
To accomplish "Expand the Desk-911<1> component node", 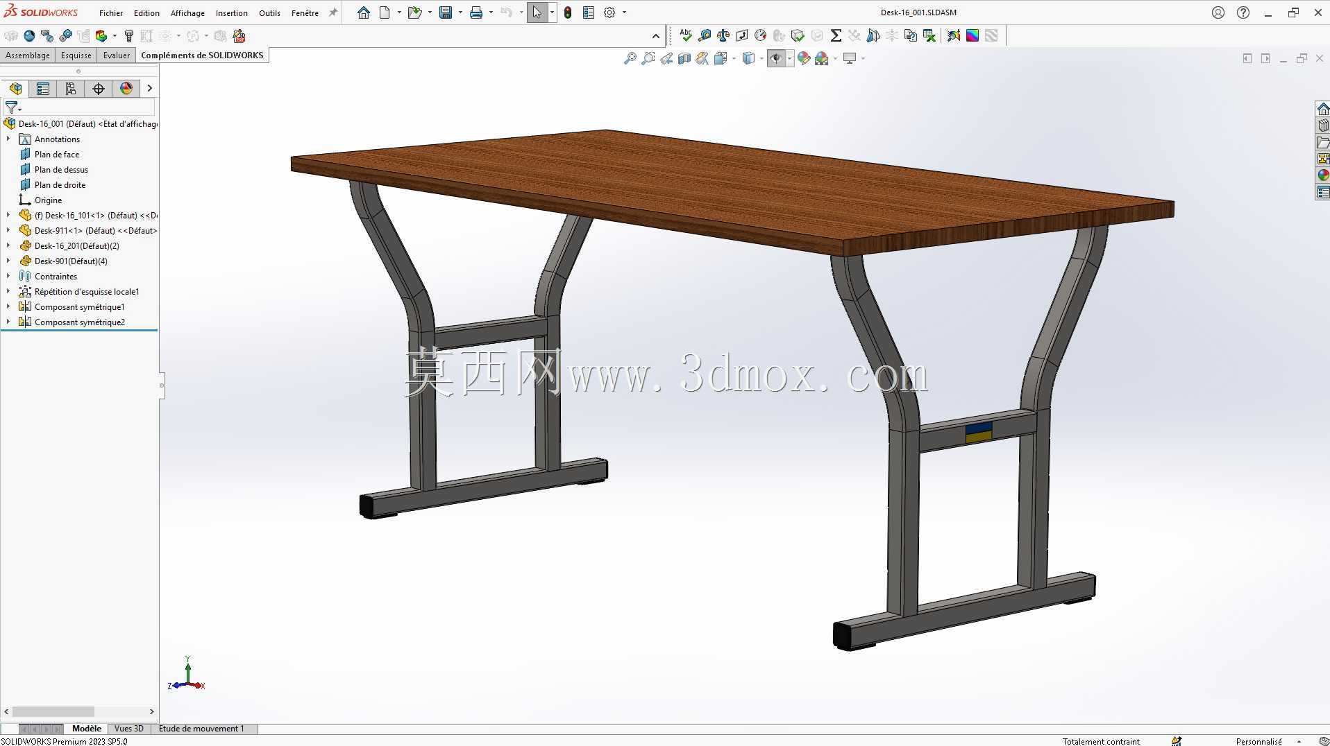I will click(8, 230).
